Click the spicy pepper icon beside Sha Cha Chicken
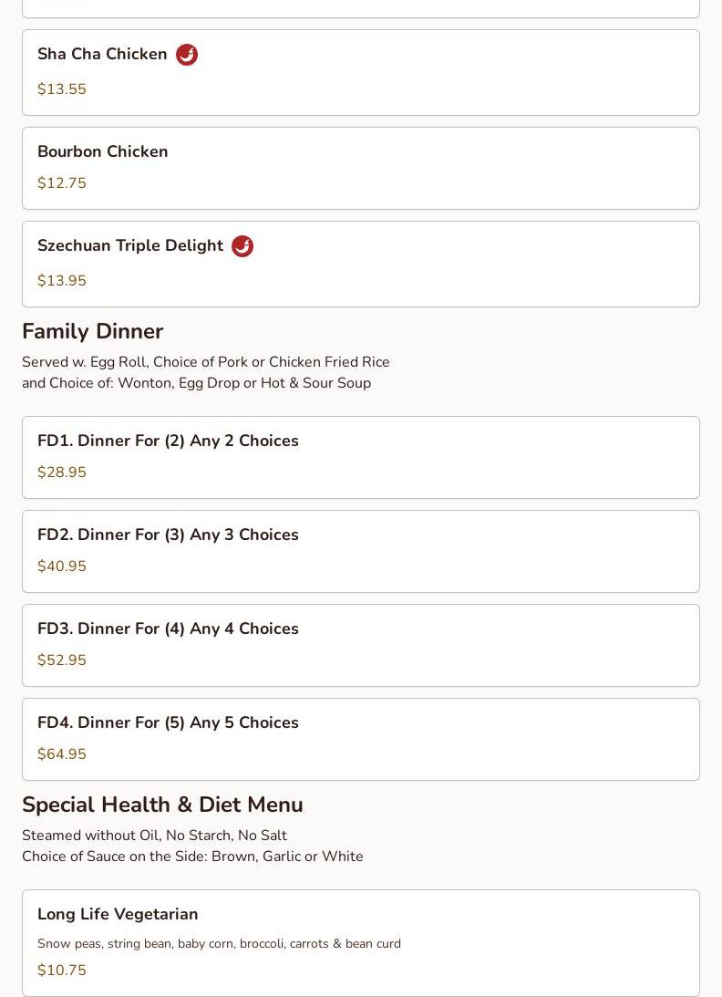Viewport: 722px width, 997px height. pyautogui.click(x=187, y=55)
